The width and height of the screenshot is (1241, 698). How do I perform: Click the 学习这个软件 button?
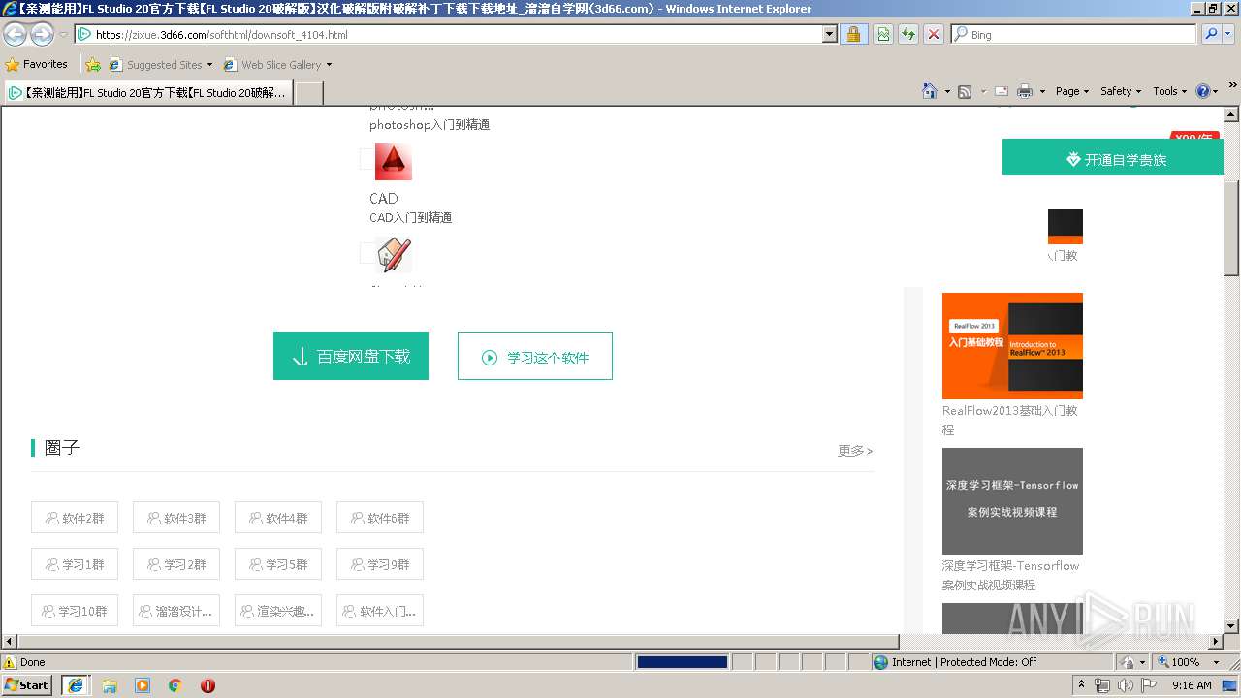pos(535,356)
